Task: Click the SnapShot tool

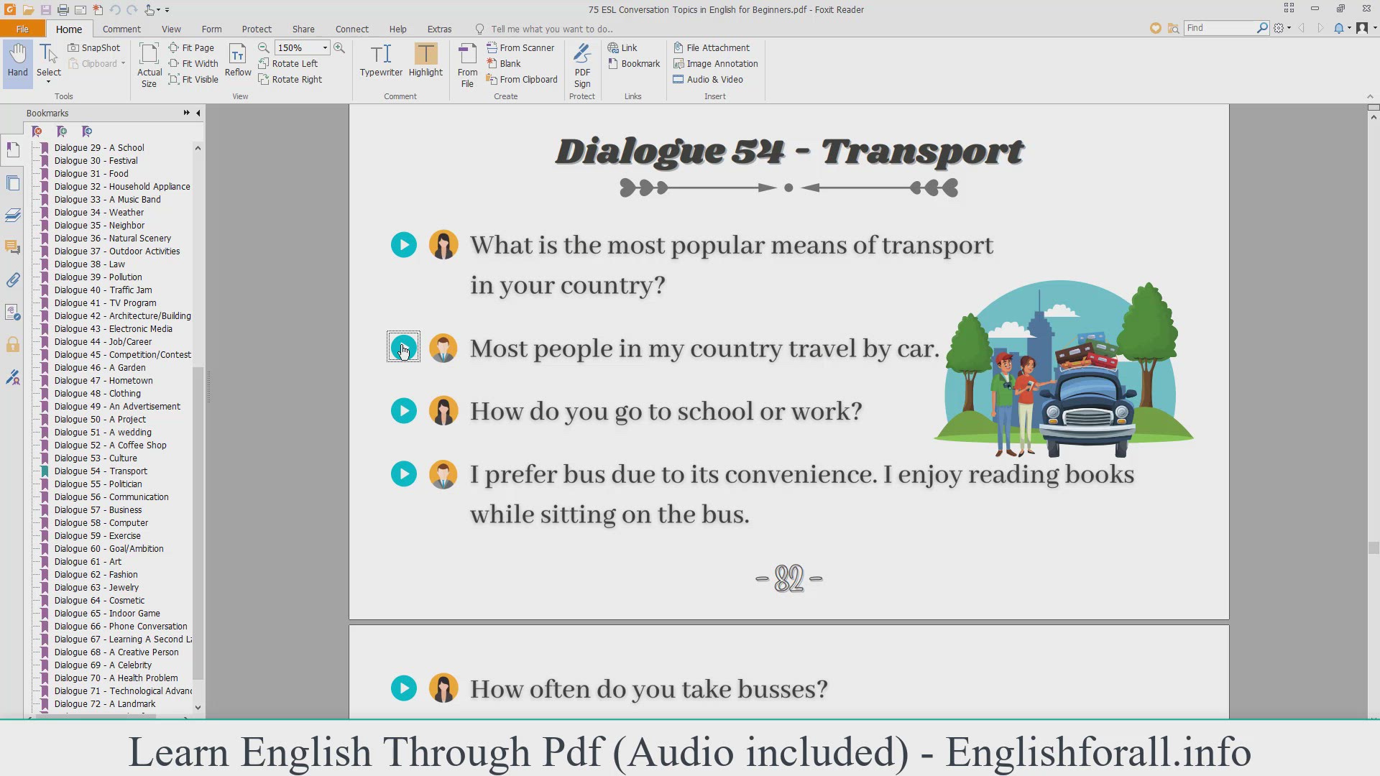Action: pyautogui.click(x=94, y=47)
